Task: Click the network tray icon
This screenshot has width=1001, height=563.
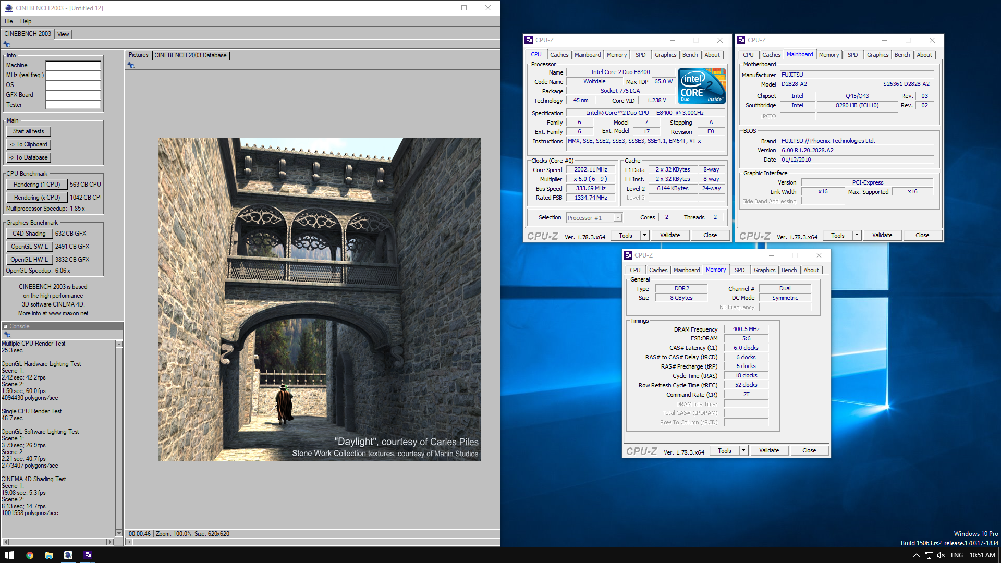Action: (x=929, y=555)
